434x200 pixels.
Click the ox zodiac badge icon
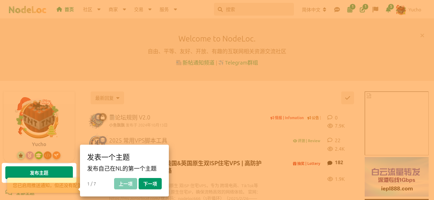pyautogui.click(x=30, y=155)
